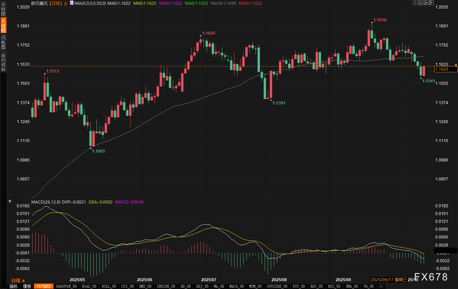This screenshot has width=458, height=289.
Task: Open the 闪电图 side tab
Action: (3, 42)
